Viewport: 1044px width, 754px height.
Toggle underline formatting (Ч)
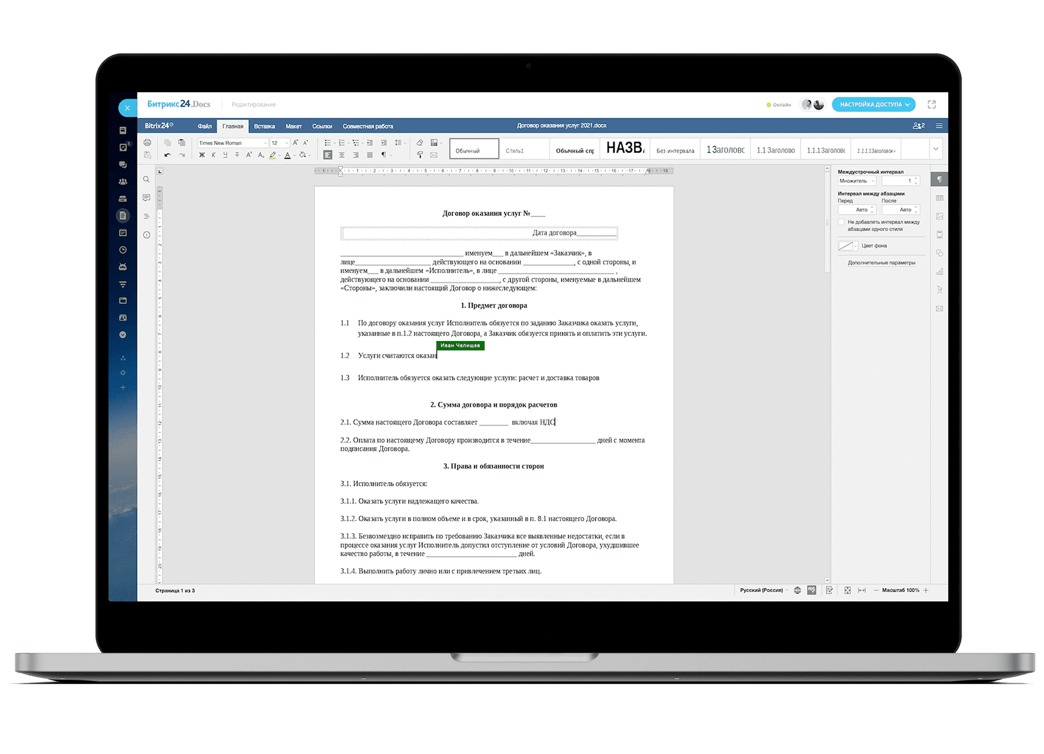pyautogui.click(x=225, y=155)
